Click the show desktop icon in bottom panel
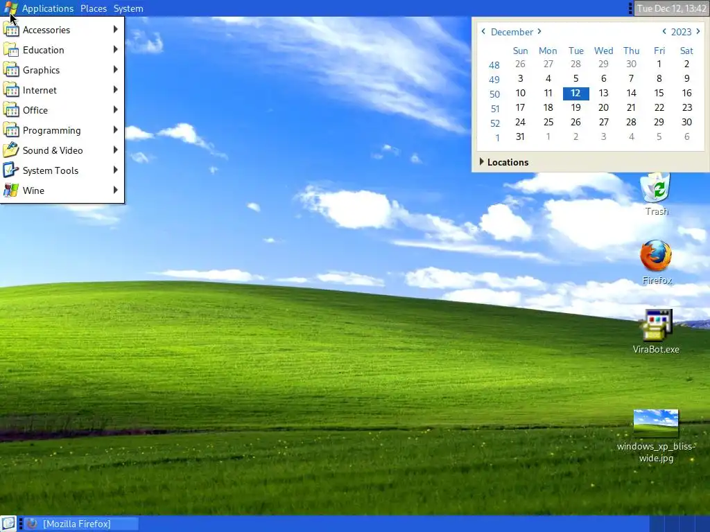 [8, 524]
